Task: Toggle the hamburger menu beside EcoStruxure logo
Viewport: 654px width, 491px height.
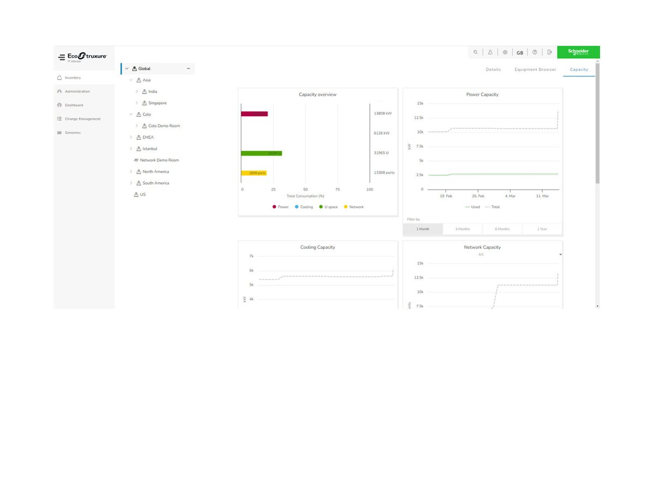Action: tap(62, 57)
